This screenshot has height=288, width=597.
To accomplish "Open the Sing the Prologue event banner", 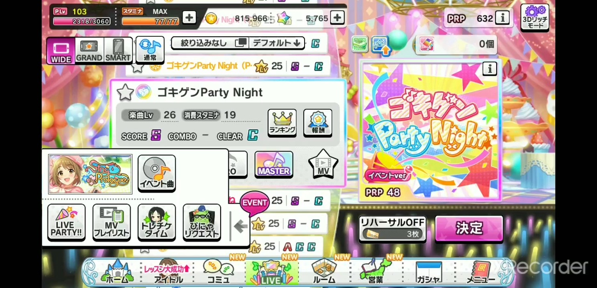I will pyautogui.click(x=90, y=174).
